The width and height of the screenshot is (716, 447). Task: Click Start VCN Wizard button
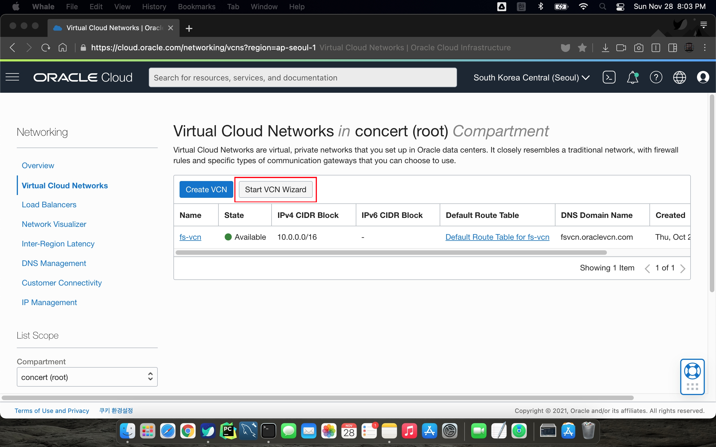275,189
